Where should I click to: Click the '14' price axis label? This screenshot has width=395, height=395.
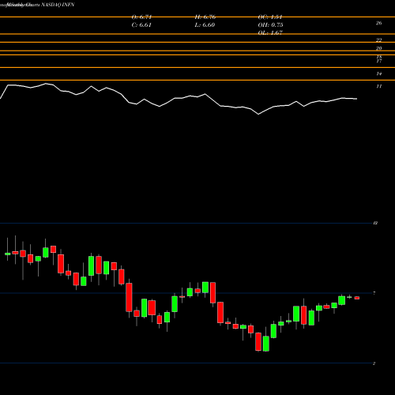pyautogui.click(x=378, y=73)
